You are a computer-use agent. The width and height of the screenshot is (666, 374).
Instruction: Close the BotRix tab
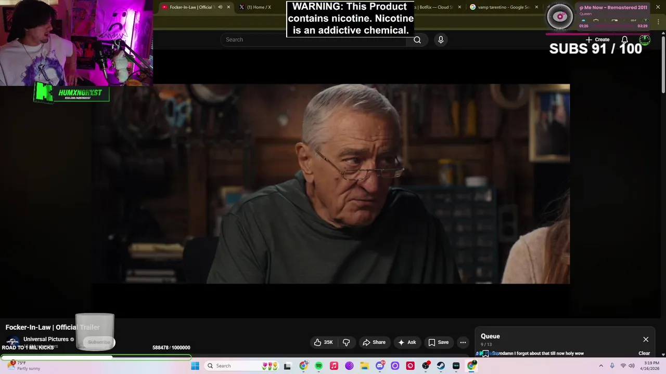coord(459,7)
